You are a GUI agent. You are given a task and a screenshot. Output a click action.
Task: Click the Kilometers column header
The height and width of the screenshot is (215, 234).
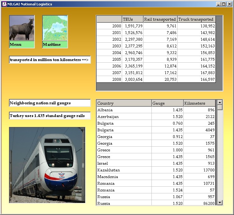(200, 103)
